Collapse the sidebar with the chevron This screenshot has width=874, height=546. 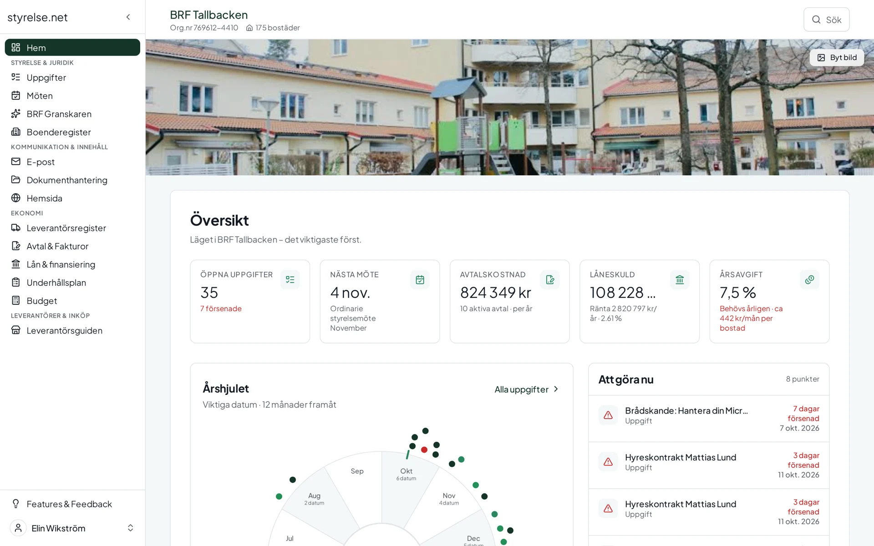coord(128,17)
